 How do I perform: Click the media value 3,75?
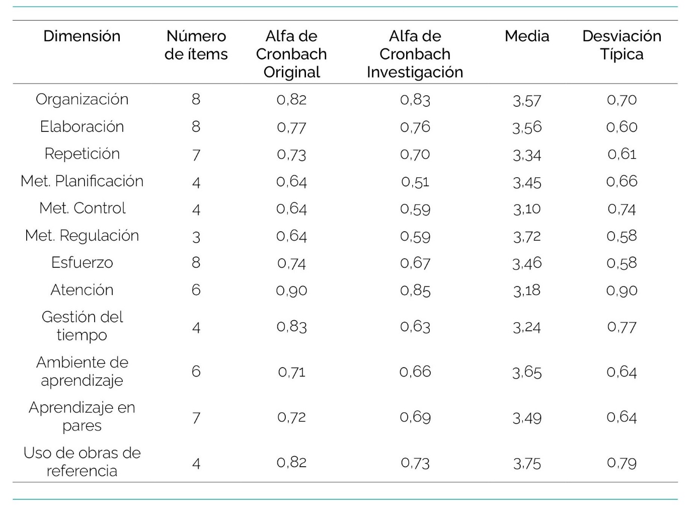pyautogui.click(x=527, y=463)
